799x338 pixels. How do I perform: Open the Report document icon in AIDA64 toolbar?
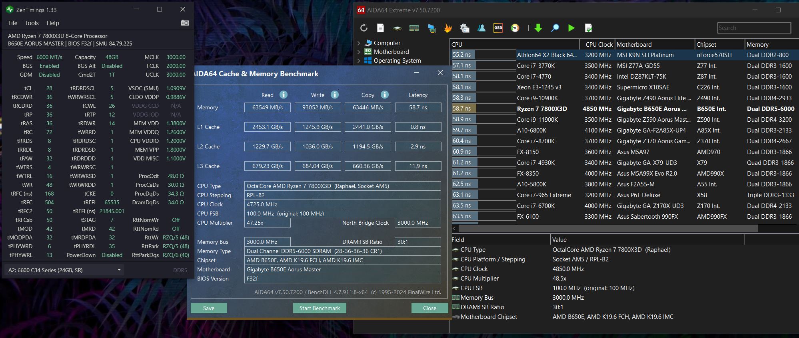tap(380, 28)
